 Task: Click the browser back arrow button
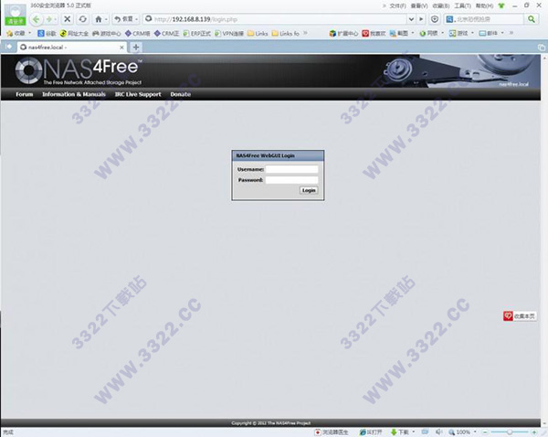click(x=37, y=18)
